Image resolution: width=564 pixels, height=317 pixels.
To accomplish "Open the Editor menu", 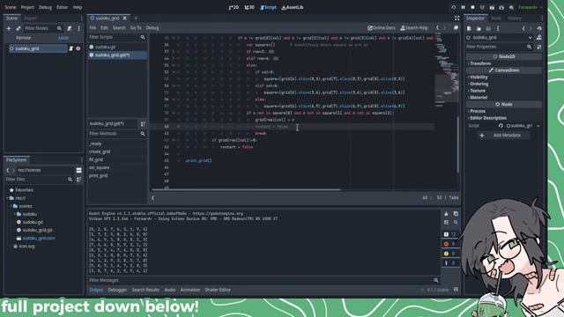I will tap(62, 7).
